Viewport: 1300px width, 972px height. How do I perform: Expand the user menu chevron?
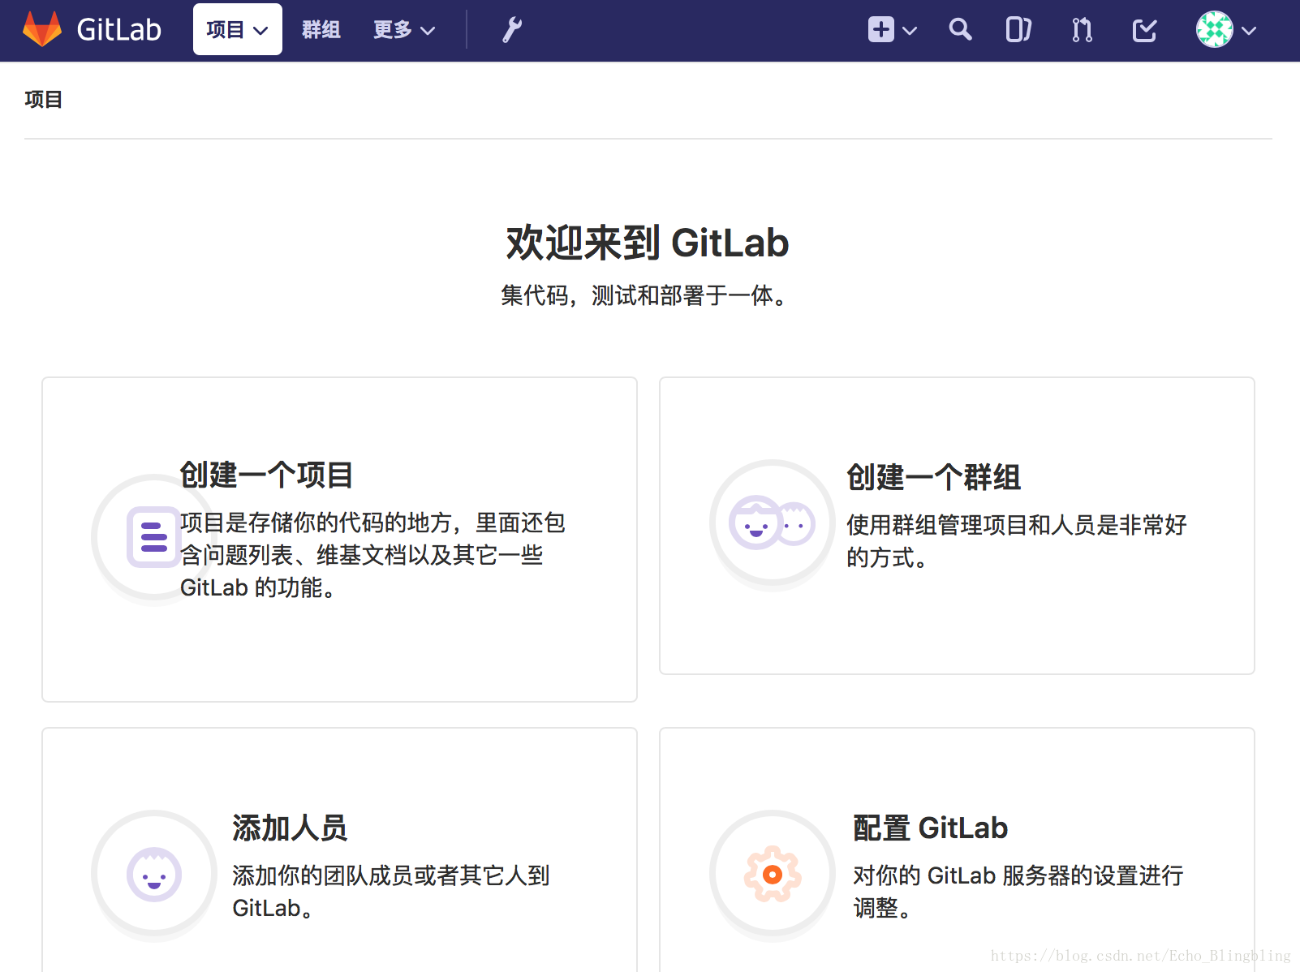point(1249,31)
